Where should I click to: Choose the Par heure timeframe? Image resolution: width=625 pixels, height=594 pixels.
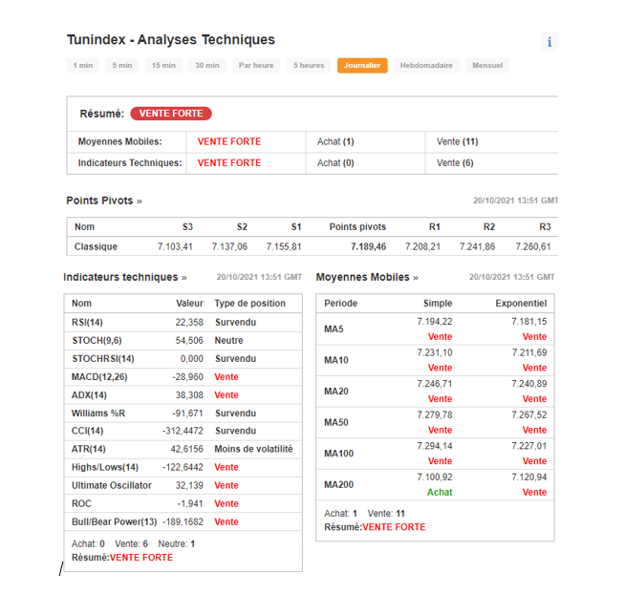coord(256,66)
